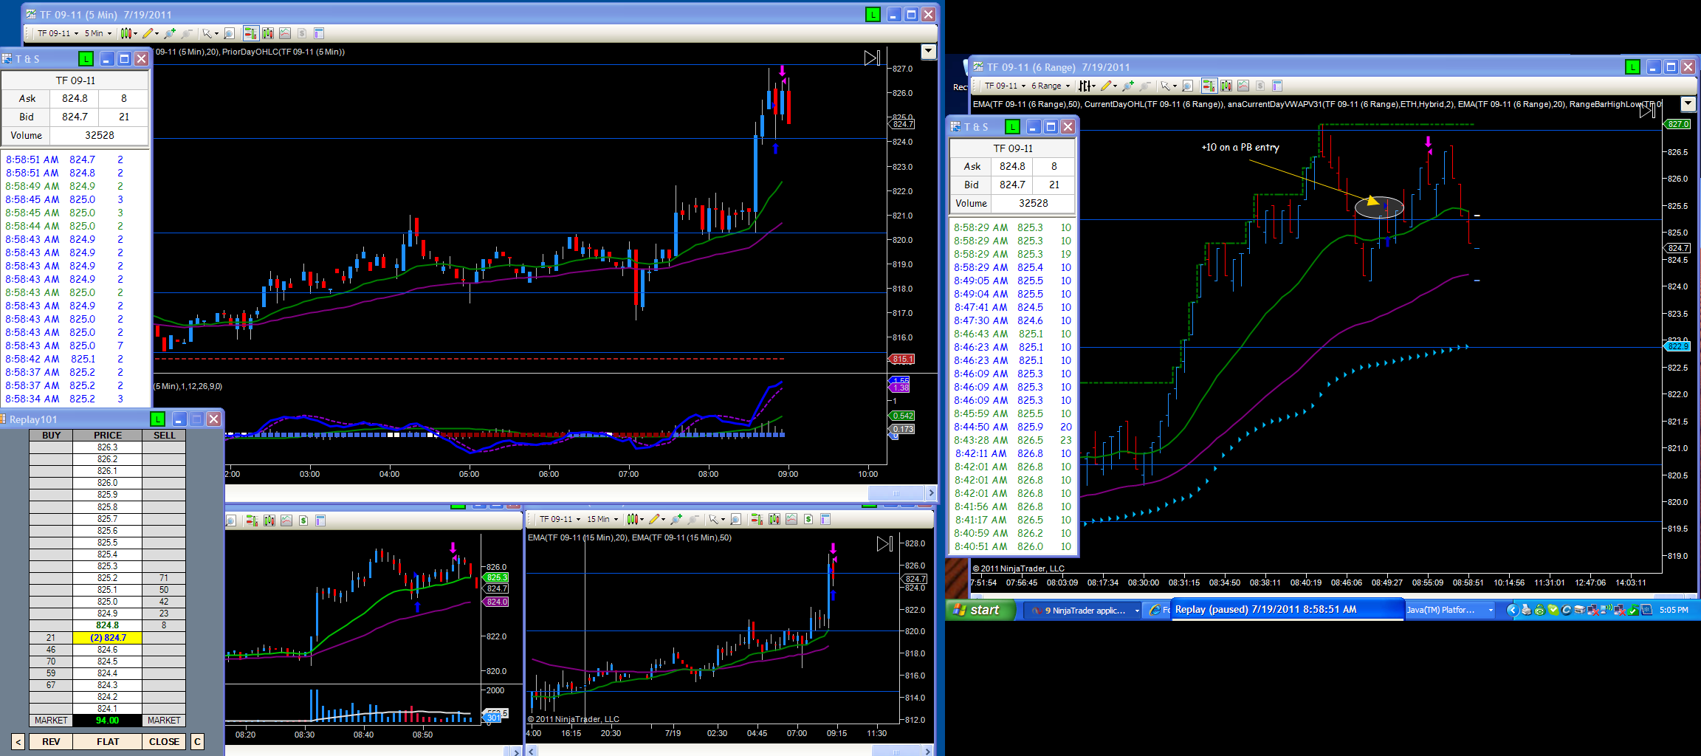Click 8:58:42 AM row in left T&S
This screenshot has width=1701, height=756.
[x=76, y=359]
